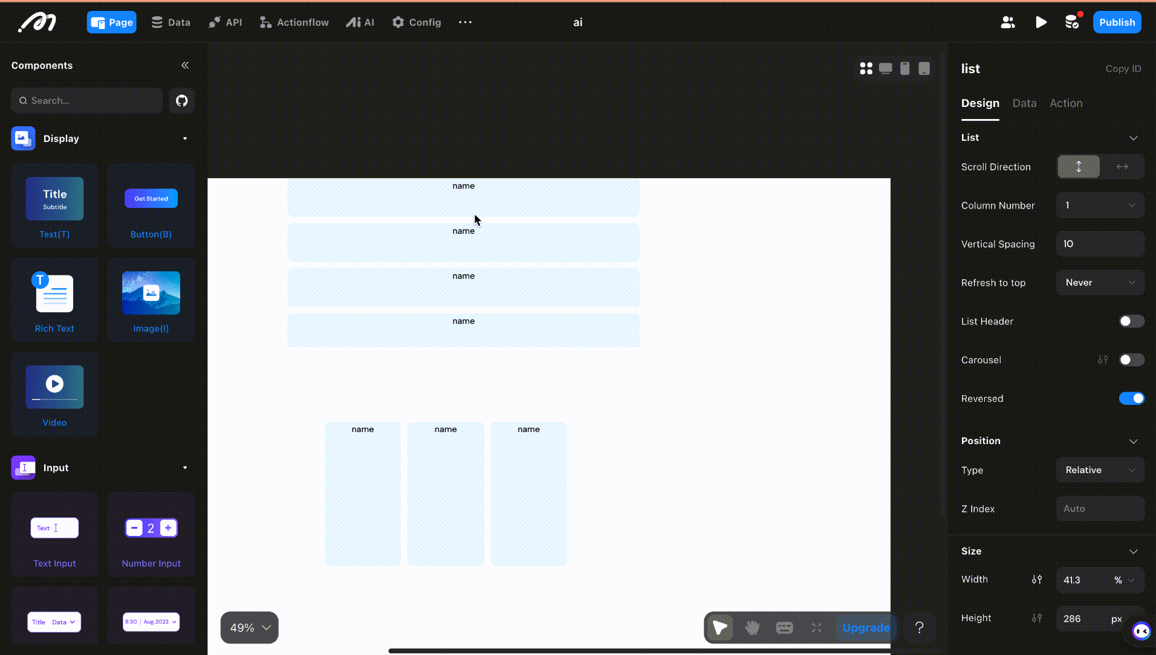Open the Page tab
The width and height of the screenshot is (1156, 655).
(112, 22)
